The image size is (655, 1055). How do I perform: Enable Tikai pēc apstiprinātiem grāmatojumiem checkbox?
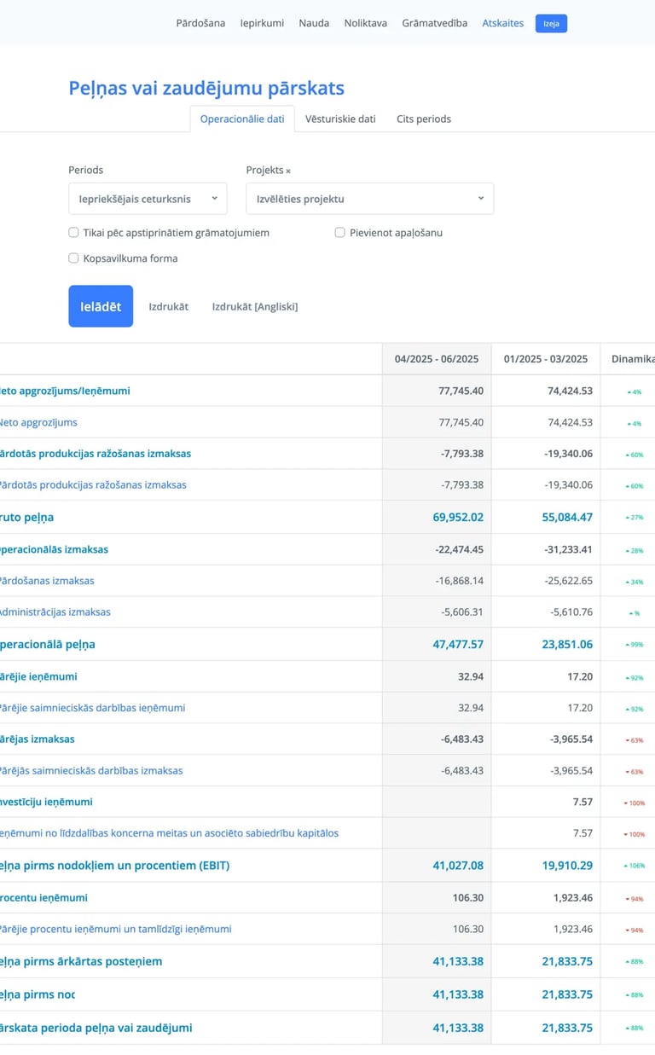73,232
